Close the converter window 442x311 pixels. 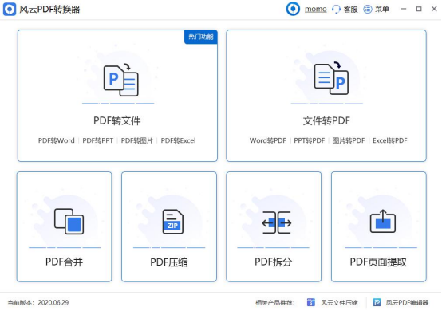(x=434, y=9)
